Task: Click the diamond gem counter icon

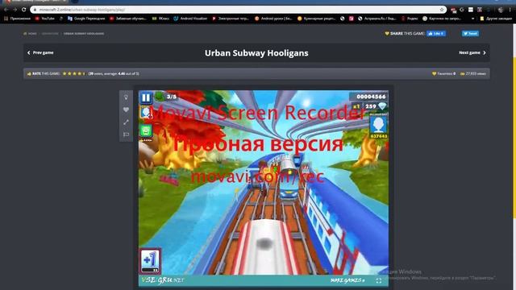Action: [x=382, y=106]
